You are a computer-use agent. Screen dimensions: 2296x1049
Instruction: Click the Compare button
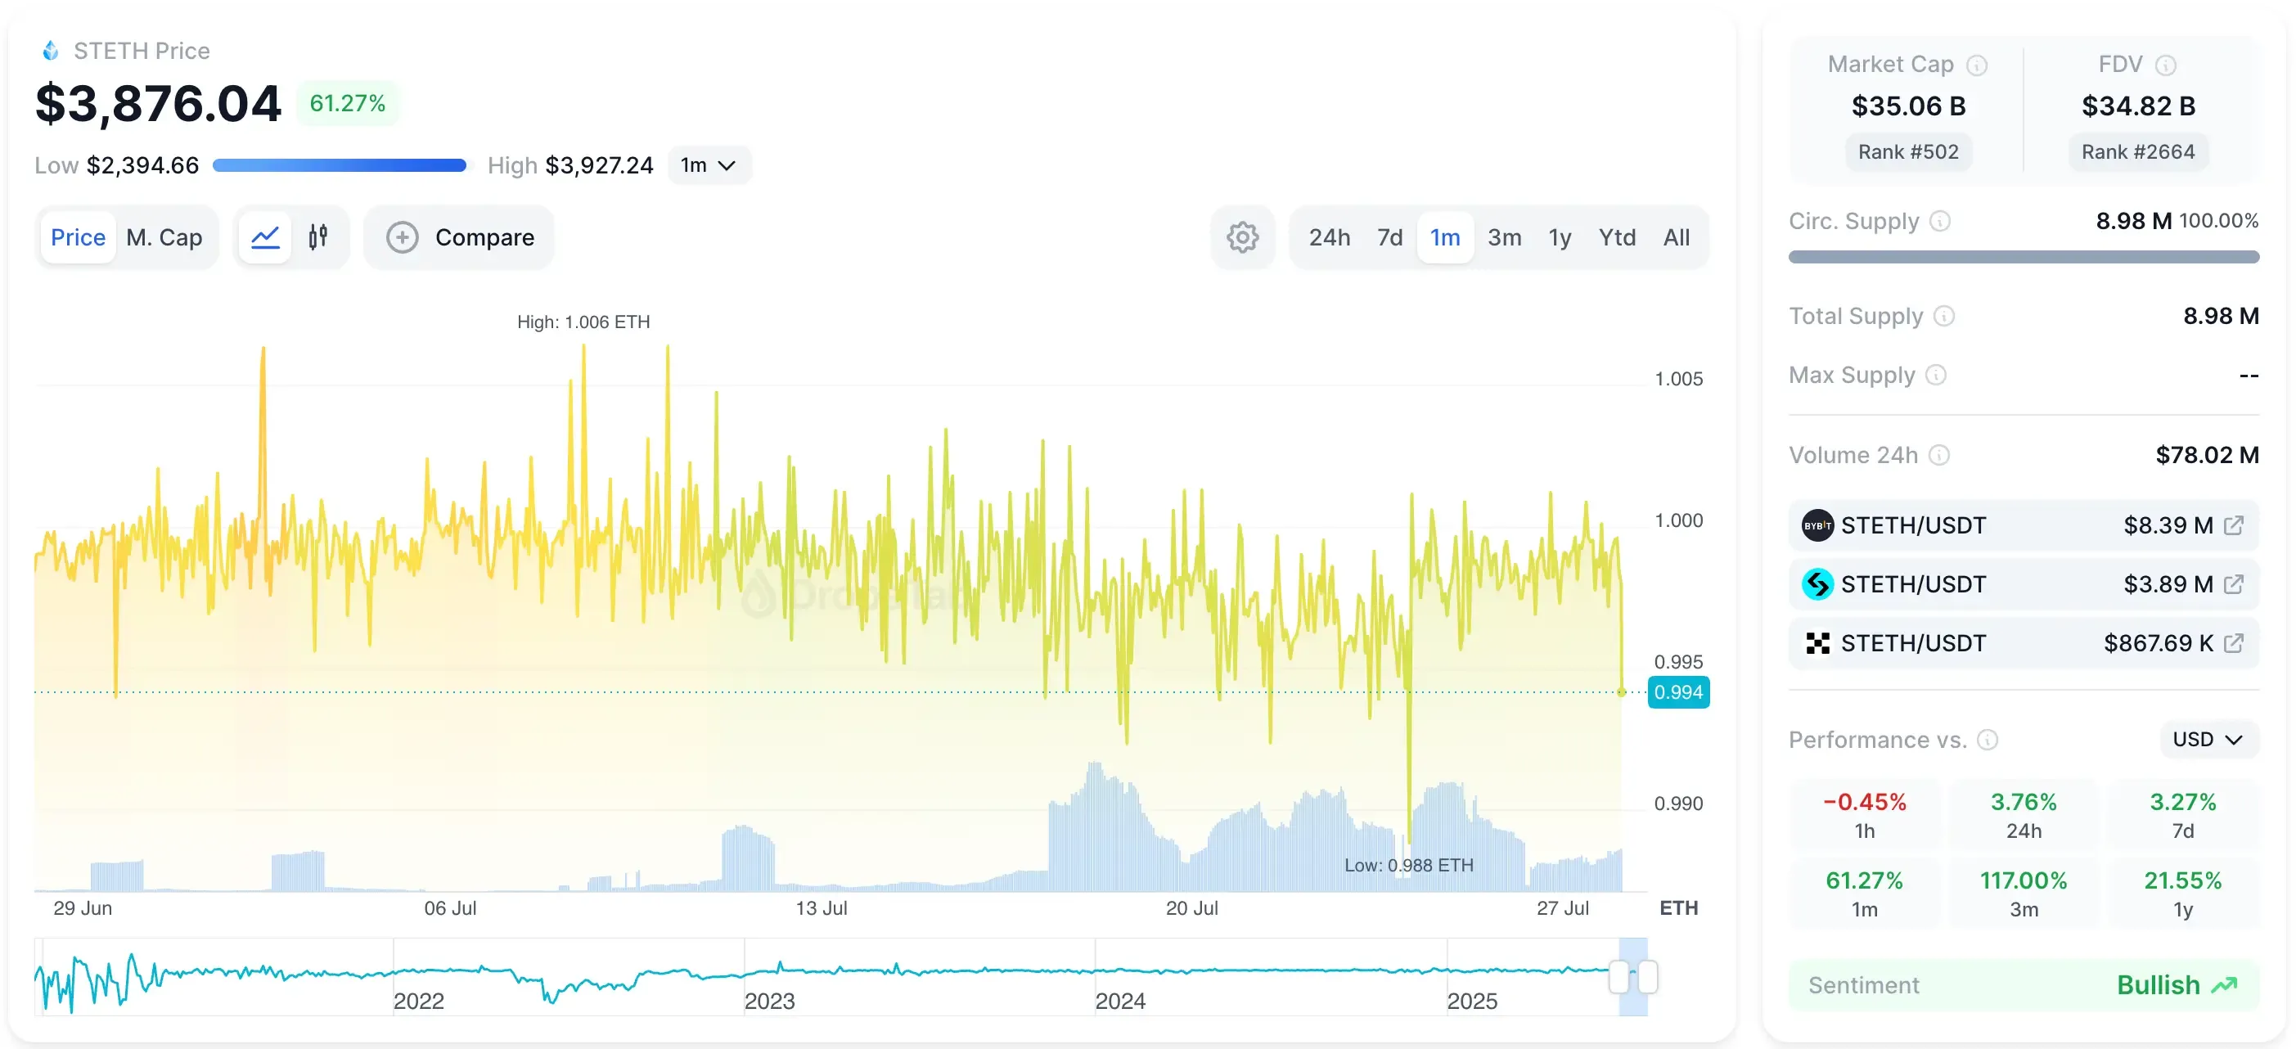(460, 237)
